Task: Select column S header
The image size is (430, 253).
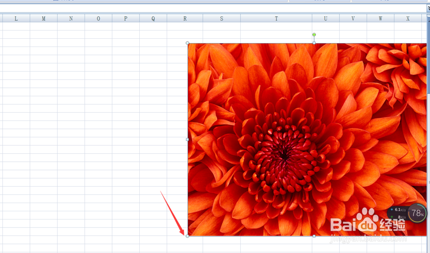Action: point(221,19)
